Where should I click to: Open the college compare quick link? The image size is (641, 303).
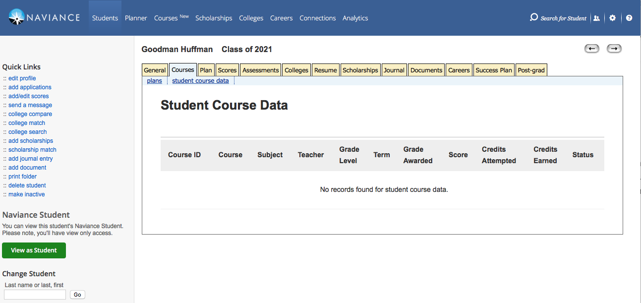point(30,114)
